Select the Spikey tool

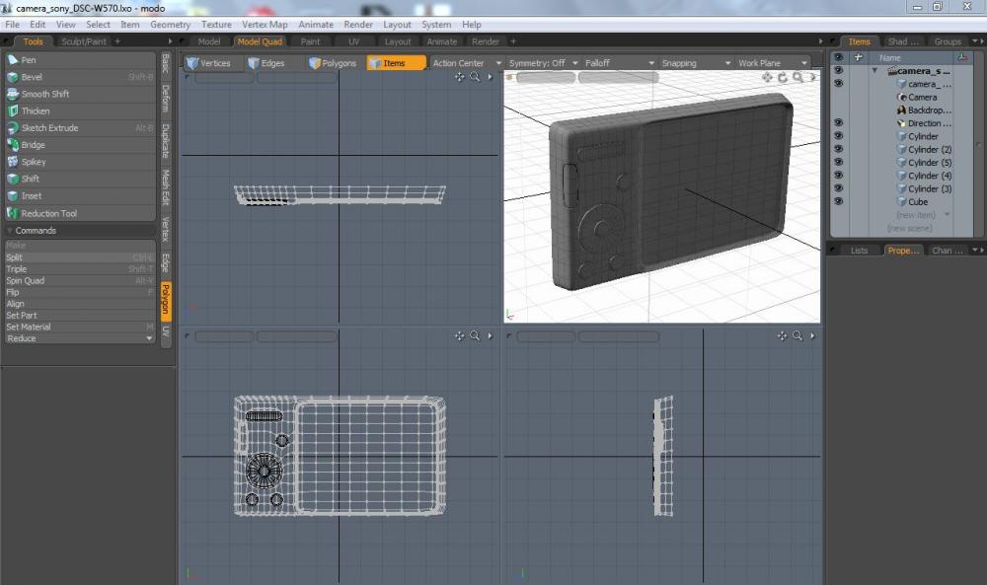pos(34,162)
